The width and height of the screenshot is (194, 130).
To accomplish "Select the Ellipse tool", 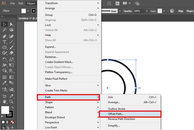I will click(x=5, y=47).
